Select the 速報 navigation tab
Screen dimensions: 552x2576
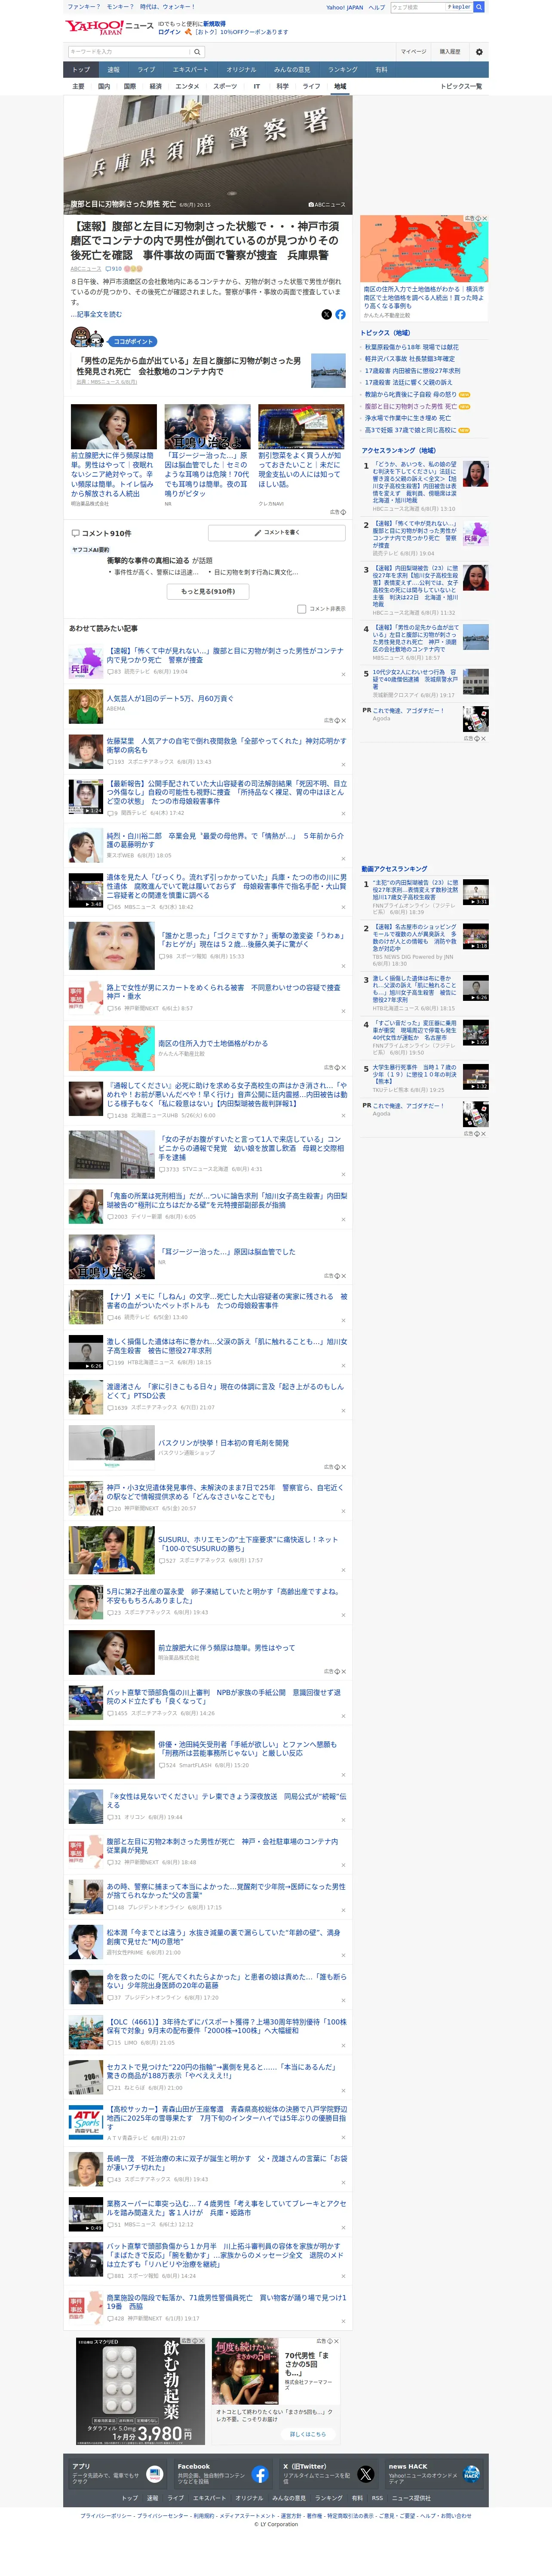pyautogui.click(x=113, y=70)
